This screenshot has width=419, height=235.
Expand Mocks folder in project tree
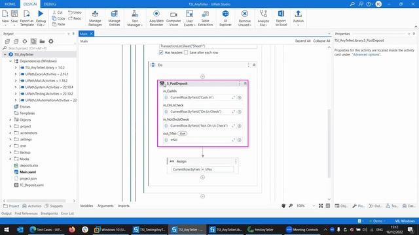pyautogui.click(x=10, y=159)
